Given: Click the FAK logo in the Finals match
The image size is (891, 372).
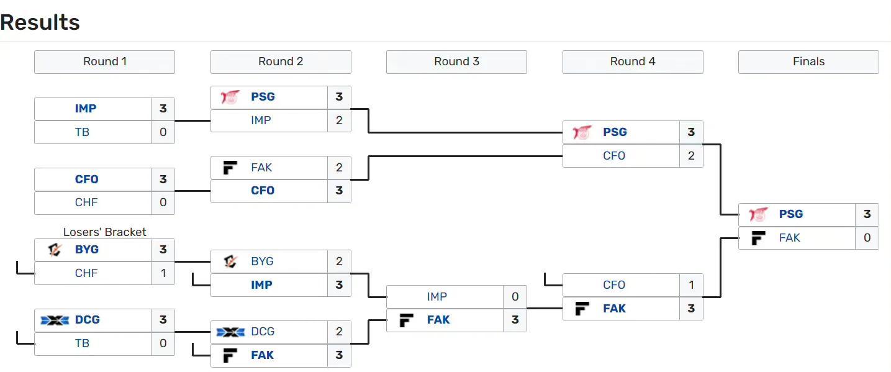Looking at the screenshot, I should point(758,238).
